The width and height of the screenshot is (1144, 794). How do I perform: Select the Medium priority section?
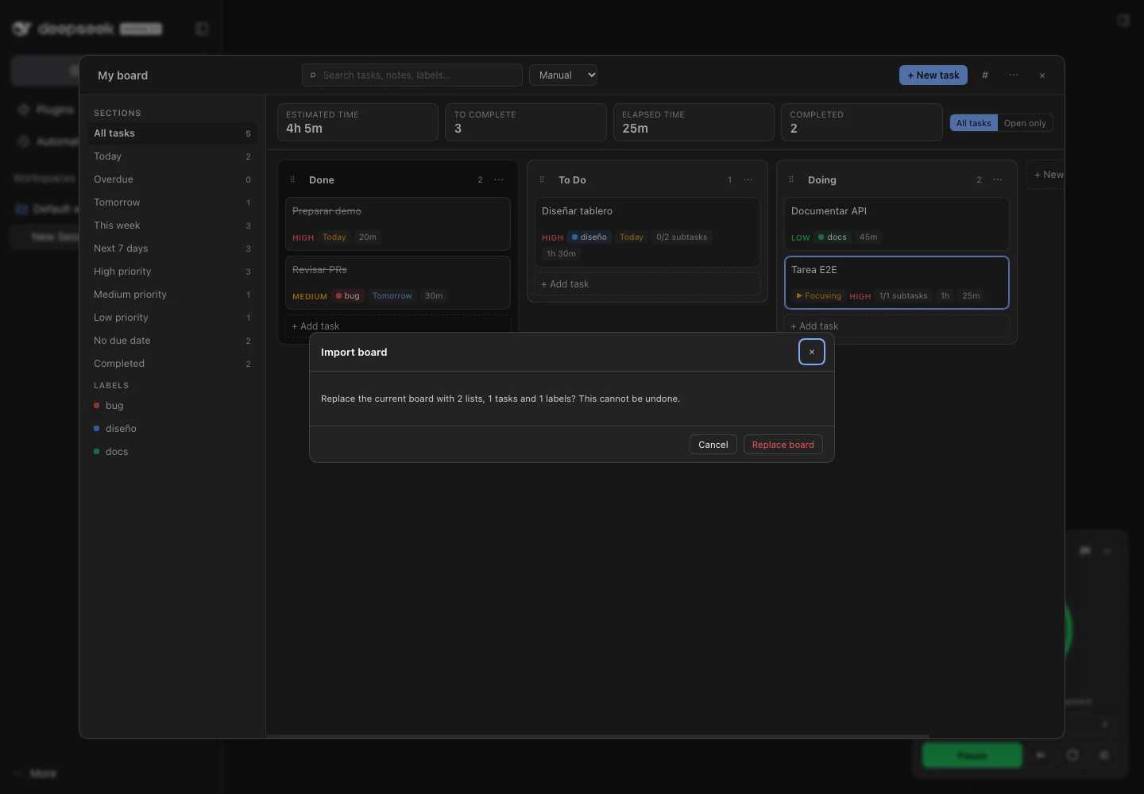(x=172, y=295)
